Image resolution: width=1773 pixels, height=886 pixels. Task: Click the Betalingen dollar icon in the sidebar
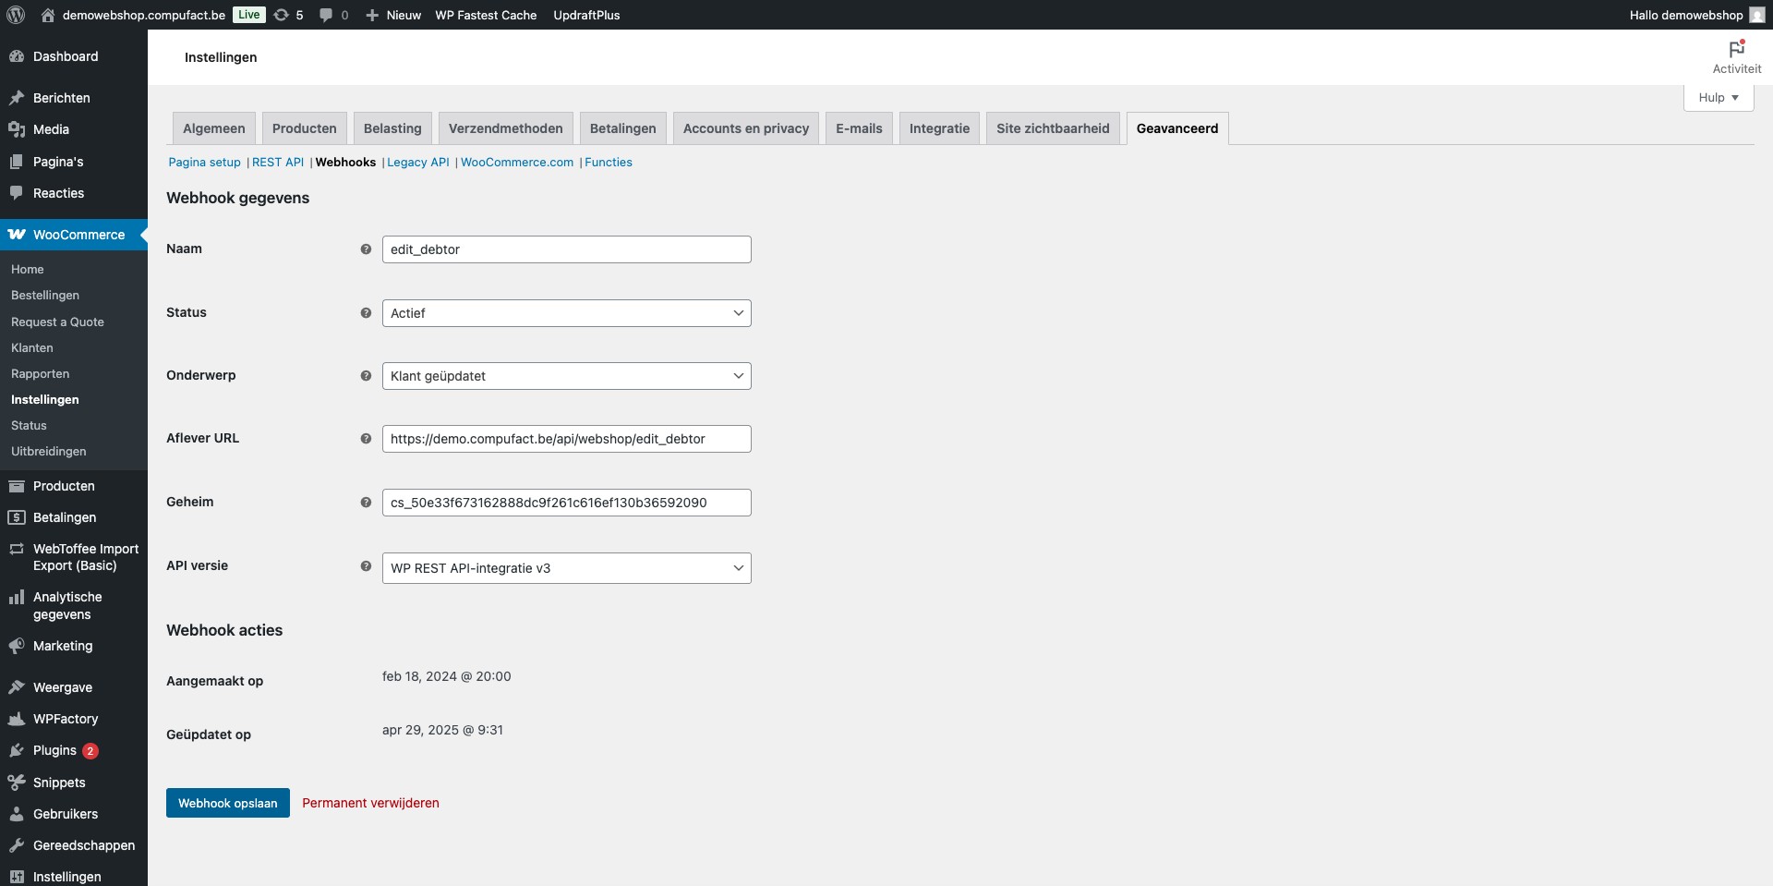click(17, 517)
